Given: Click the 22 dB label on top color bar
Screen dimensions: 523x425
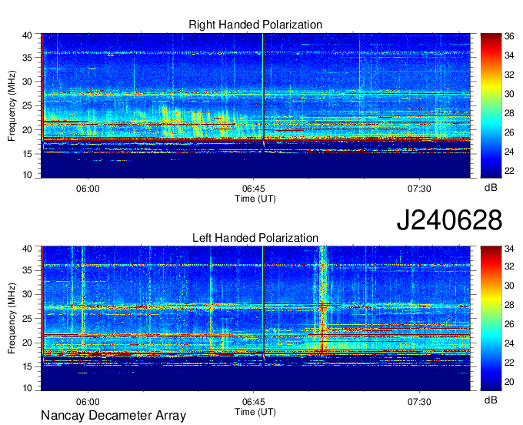Looking at the screenshot, I should (x=509, y=171).
